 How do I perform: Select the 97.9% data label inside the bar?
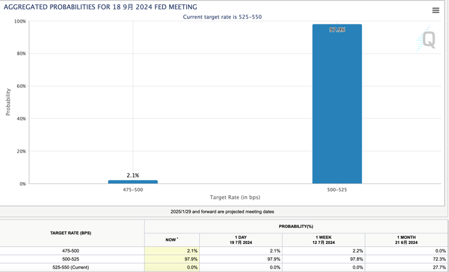(x=337, y=30)
